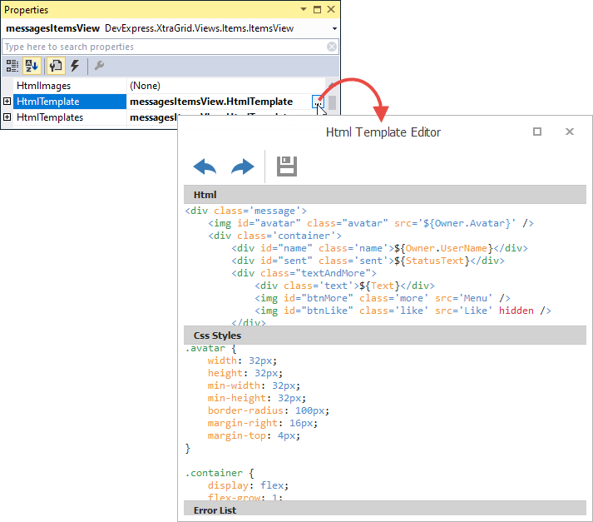Click the display: flex line
This screenshot has width=593, height=522.
(248, 485)
